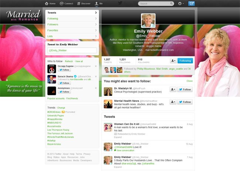
Task: Click Emily Webber's profile photo in header
Action: pyautogui.click(x=148, y=21)
